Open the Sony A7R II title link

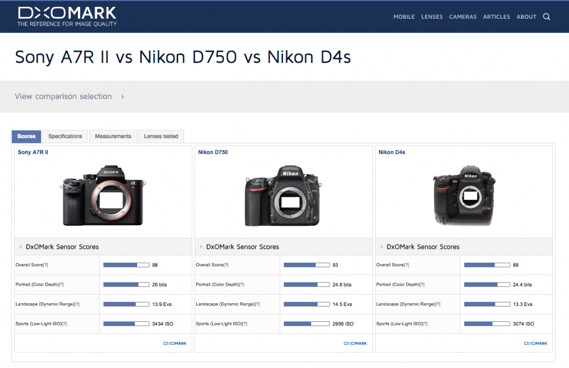point(33,152)
